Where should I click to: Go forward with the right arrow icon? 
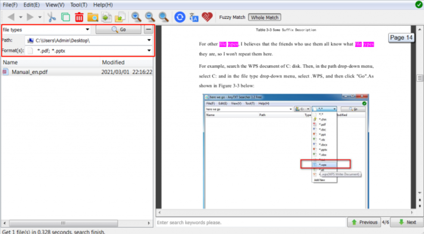point(30,17)
